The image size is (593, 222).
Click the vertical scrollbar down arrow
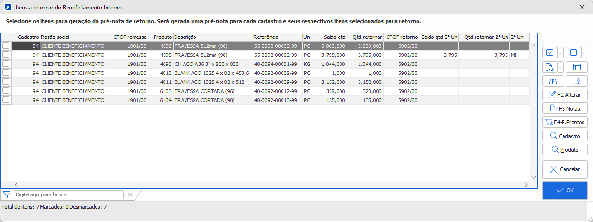534,177
